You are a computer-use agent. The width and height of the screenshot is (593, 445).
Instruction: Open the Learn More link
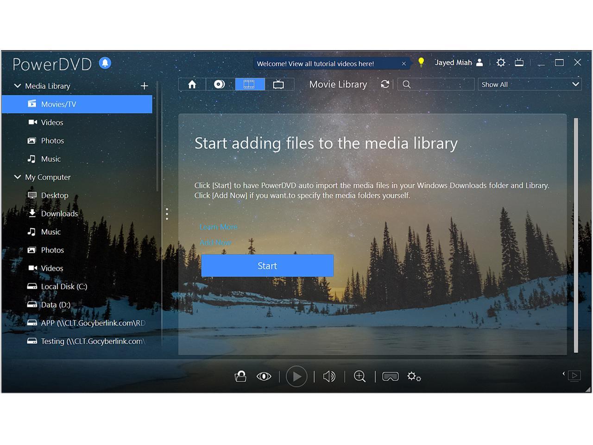218,227
